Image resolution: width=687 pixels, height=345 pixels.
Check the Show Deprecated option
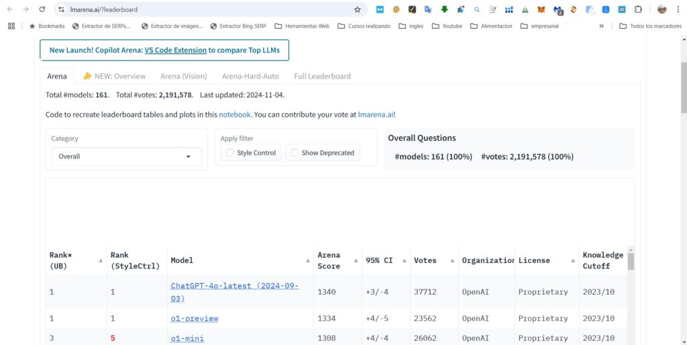295,152
